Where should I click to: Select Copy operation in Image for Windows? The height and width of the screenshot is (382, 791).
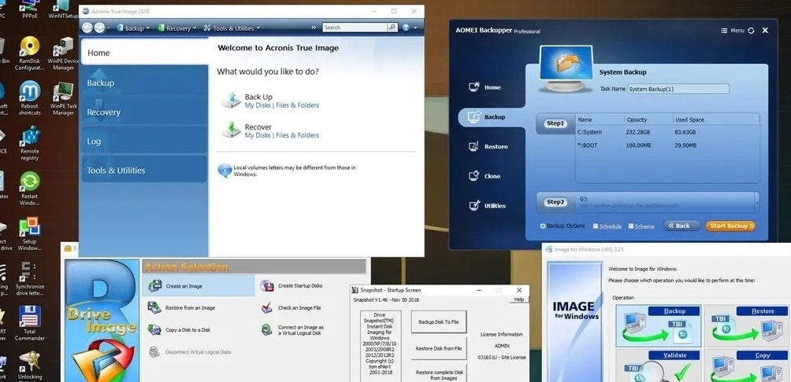coord(746,365)
